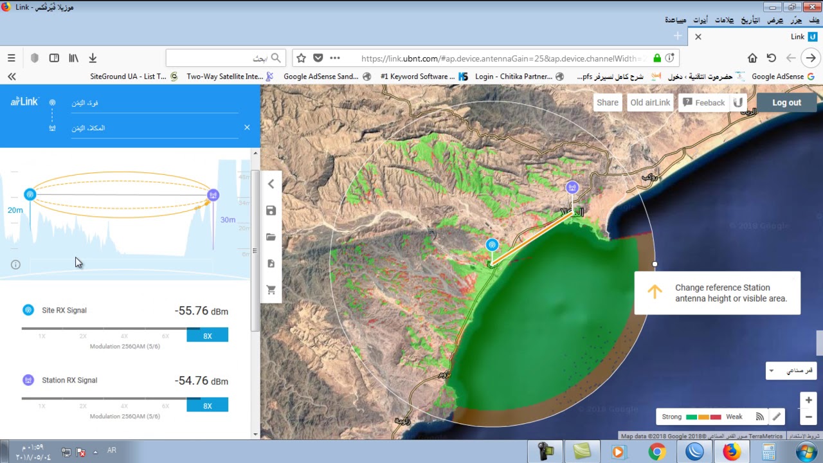Select the access point marker on map
The image size is (823, 463).
tap(492, 245)
